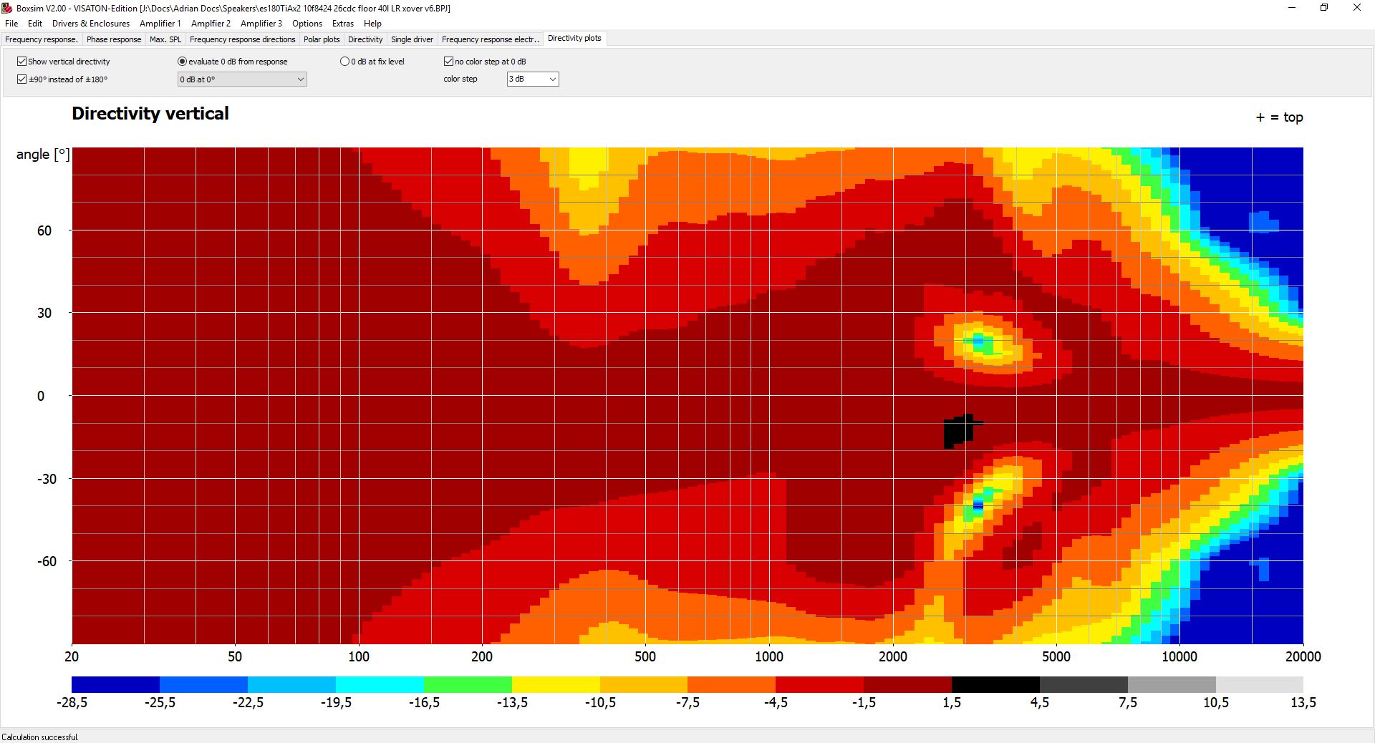Screen dimensions: 1375x743
Task: Click the yellow -13,5 legend swatch
Action: (x=556, y=684)
